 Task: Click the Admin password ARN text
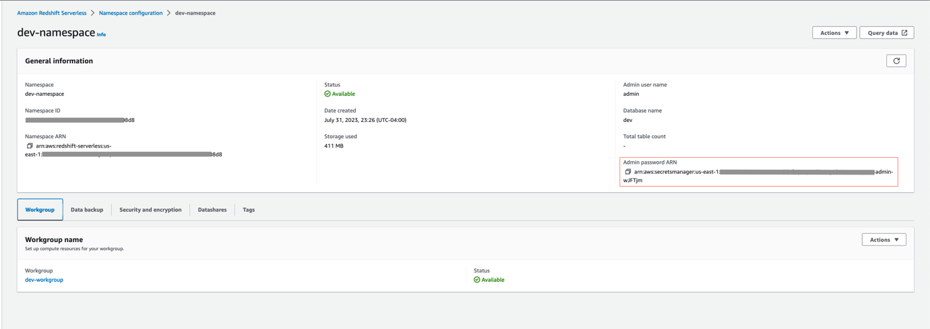(x=758, y=176)
